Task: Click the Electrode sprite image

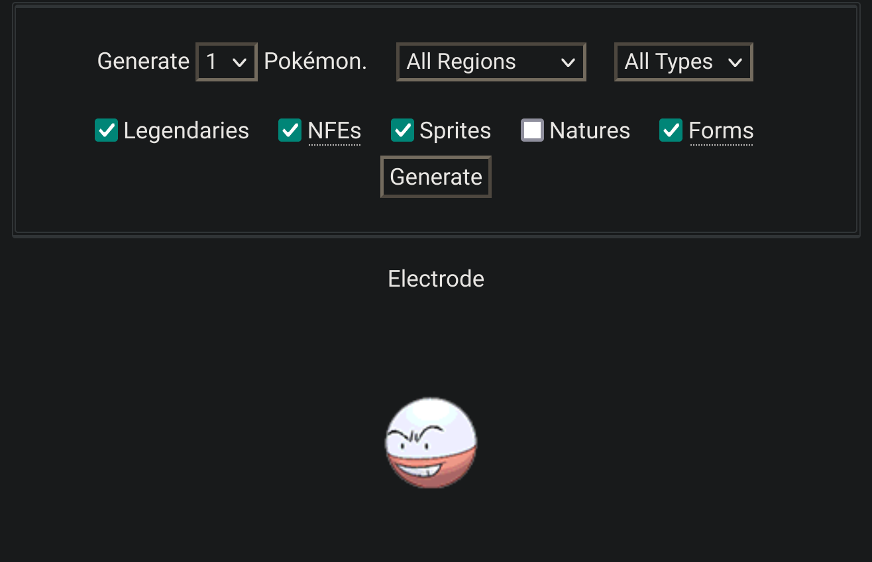Action: (431, 443)
